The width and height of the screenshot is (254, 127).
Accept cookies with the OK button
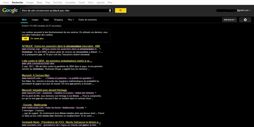(25, 39)
